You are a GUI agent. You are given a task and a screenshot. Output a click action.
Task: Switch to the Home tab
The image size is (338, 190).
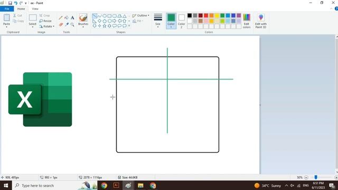(x=21, y=9)
